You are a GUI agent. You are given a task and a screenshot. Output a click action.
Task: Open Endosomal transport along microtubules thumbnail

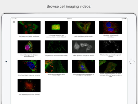(x=111, y=27)
